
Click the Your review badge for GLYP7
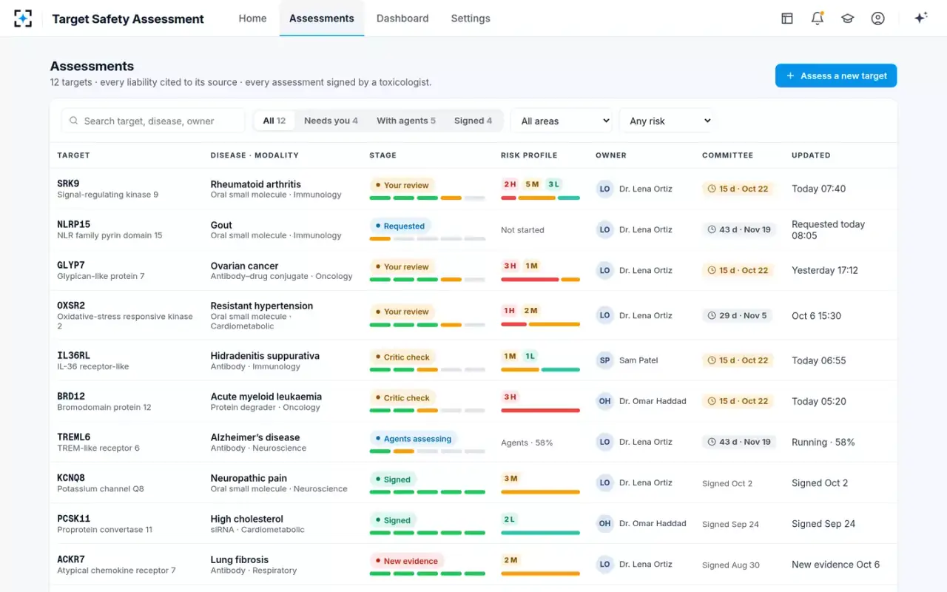click(402, 266)
